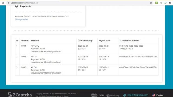Screen dimensions: 173x97
Task: Click the footer copyright notice text
Action: pyautogui.click(x=56, y=95)
